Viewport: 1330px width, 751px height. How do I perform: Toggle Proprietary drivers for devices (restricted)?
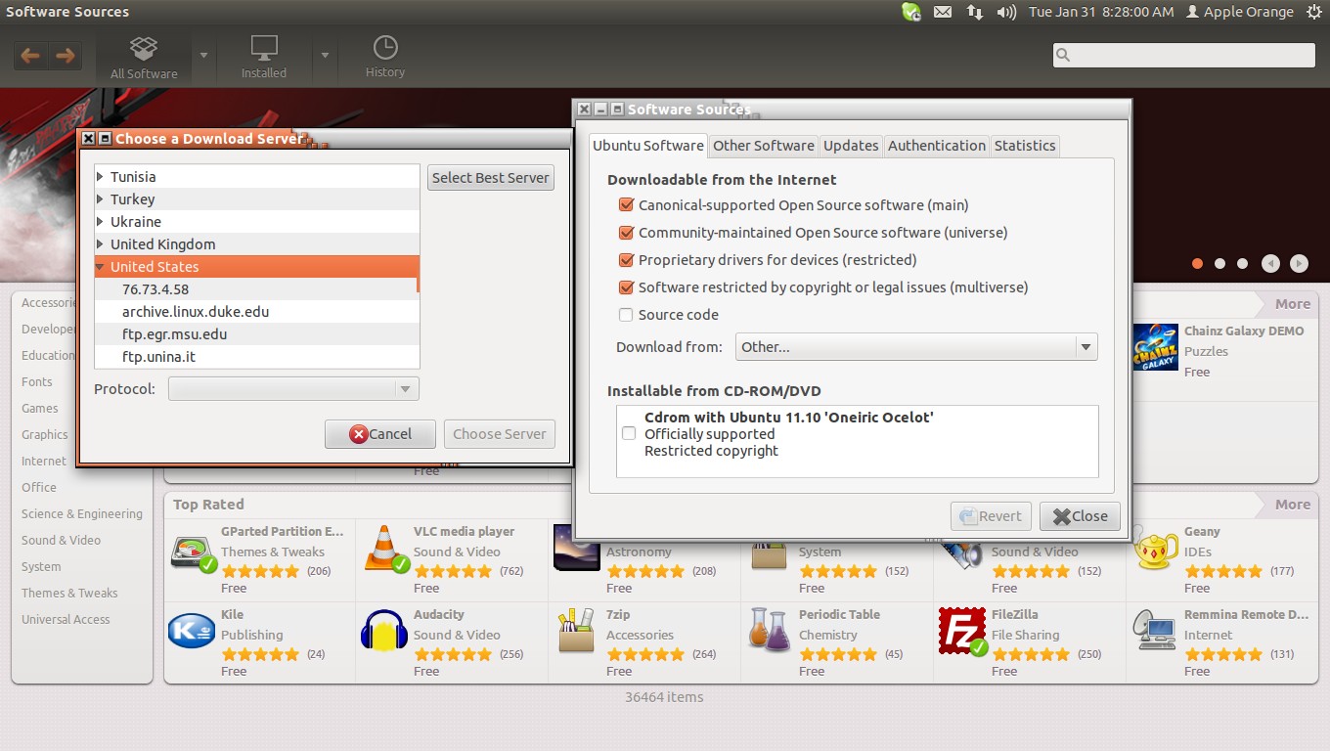pyautogui.click(x=626, y=260)
